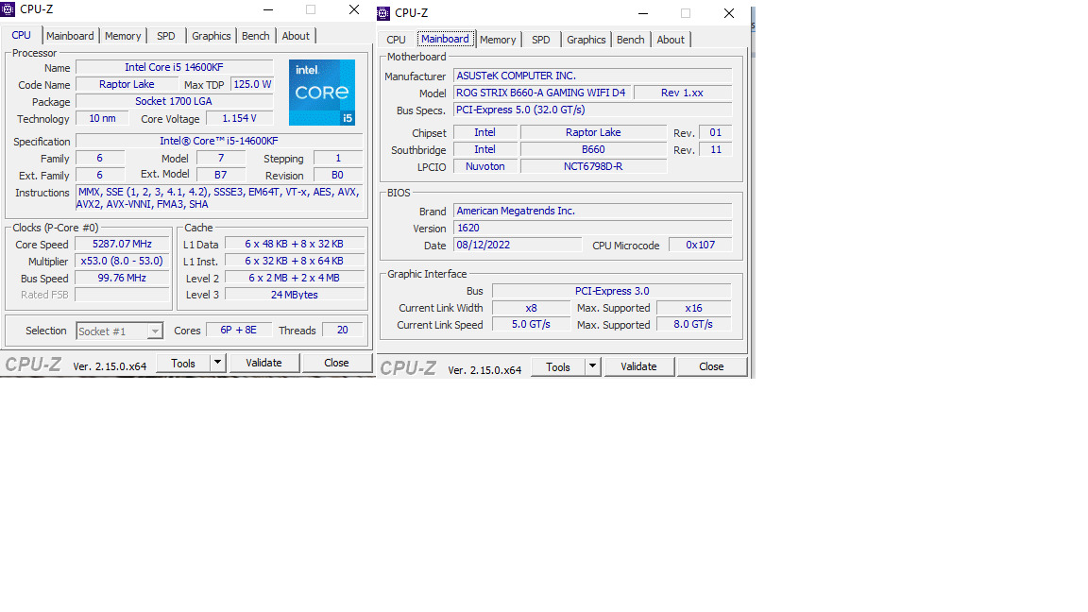Click the CPU Microcode value 0x107
The height and width of the screenshot is (612, 1088).
click(700, 245)
